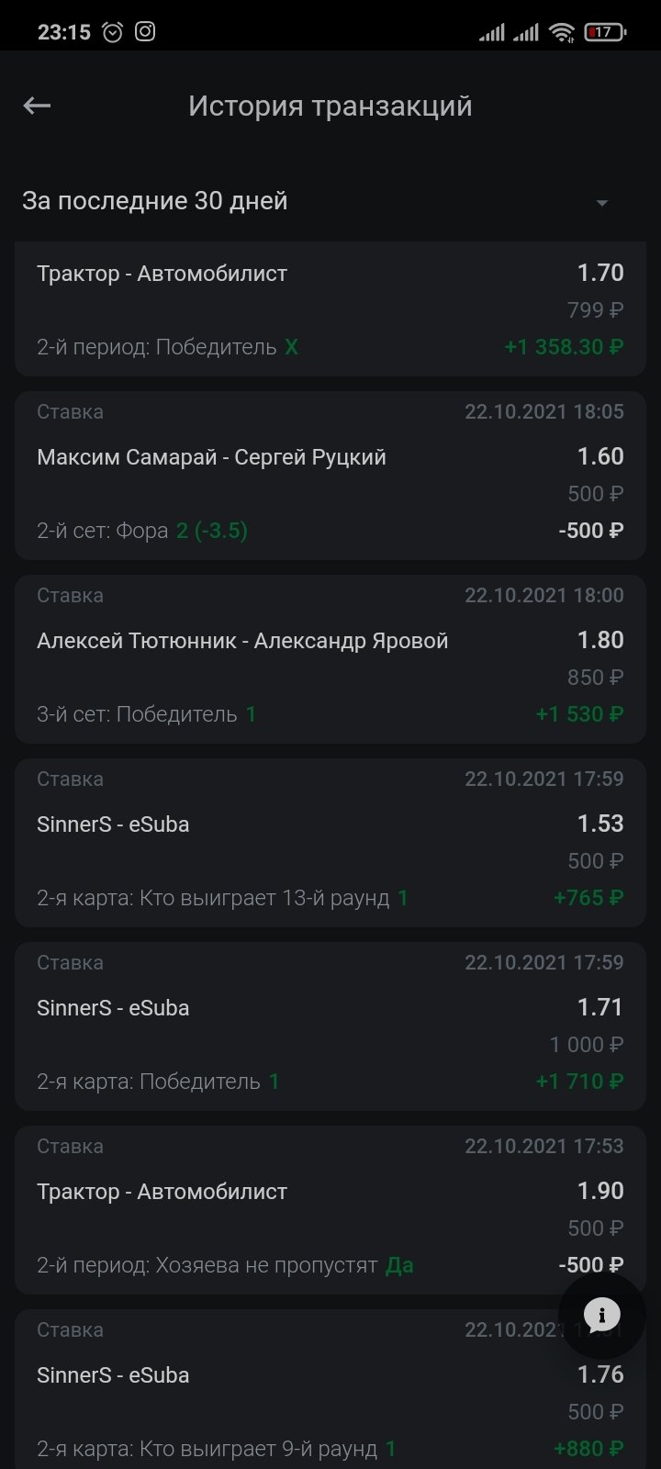Tap the alarm clock status icon
The image size is (661, 1469).
[x=112, y=32]
